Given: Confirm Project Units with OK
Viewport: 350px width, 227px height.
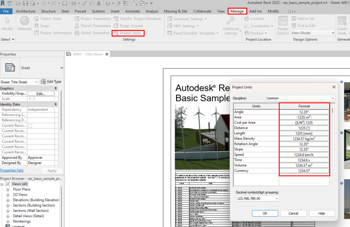Looking at the screenshot, I should (265, 213).
